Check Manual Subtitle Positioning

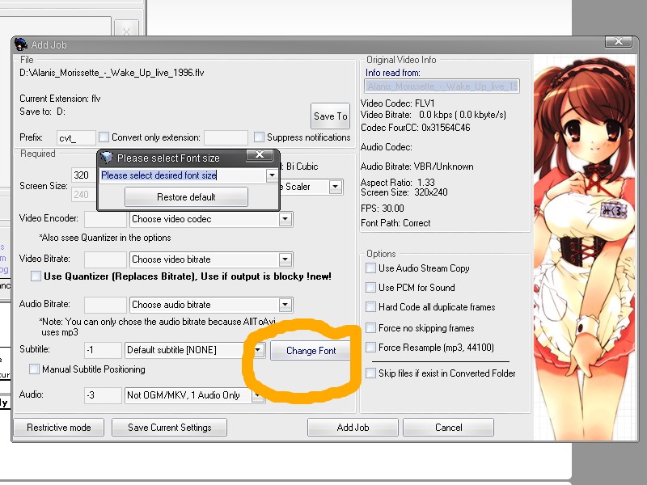click(34, 369)
